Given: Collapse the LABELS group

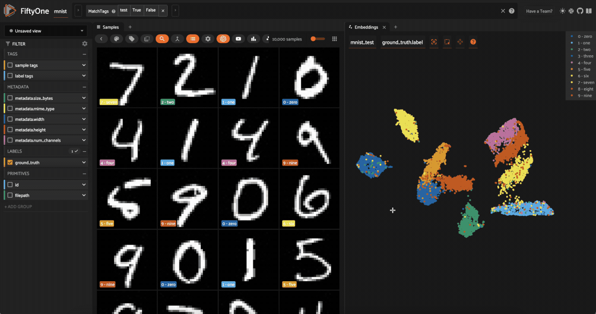Looking at the screenshot, I should (x=84, y=151).
